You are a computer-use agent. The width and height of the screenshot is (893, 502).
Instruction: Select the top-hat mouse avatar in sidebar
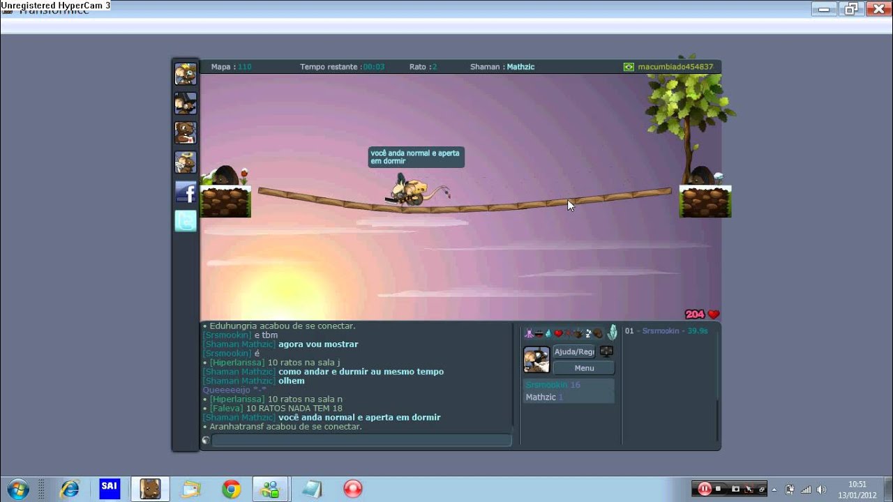[186, 103]
